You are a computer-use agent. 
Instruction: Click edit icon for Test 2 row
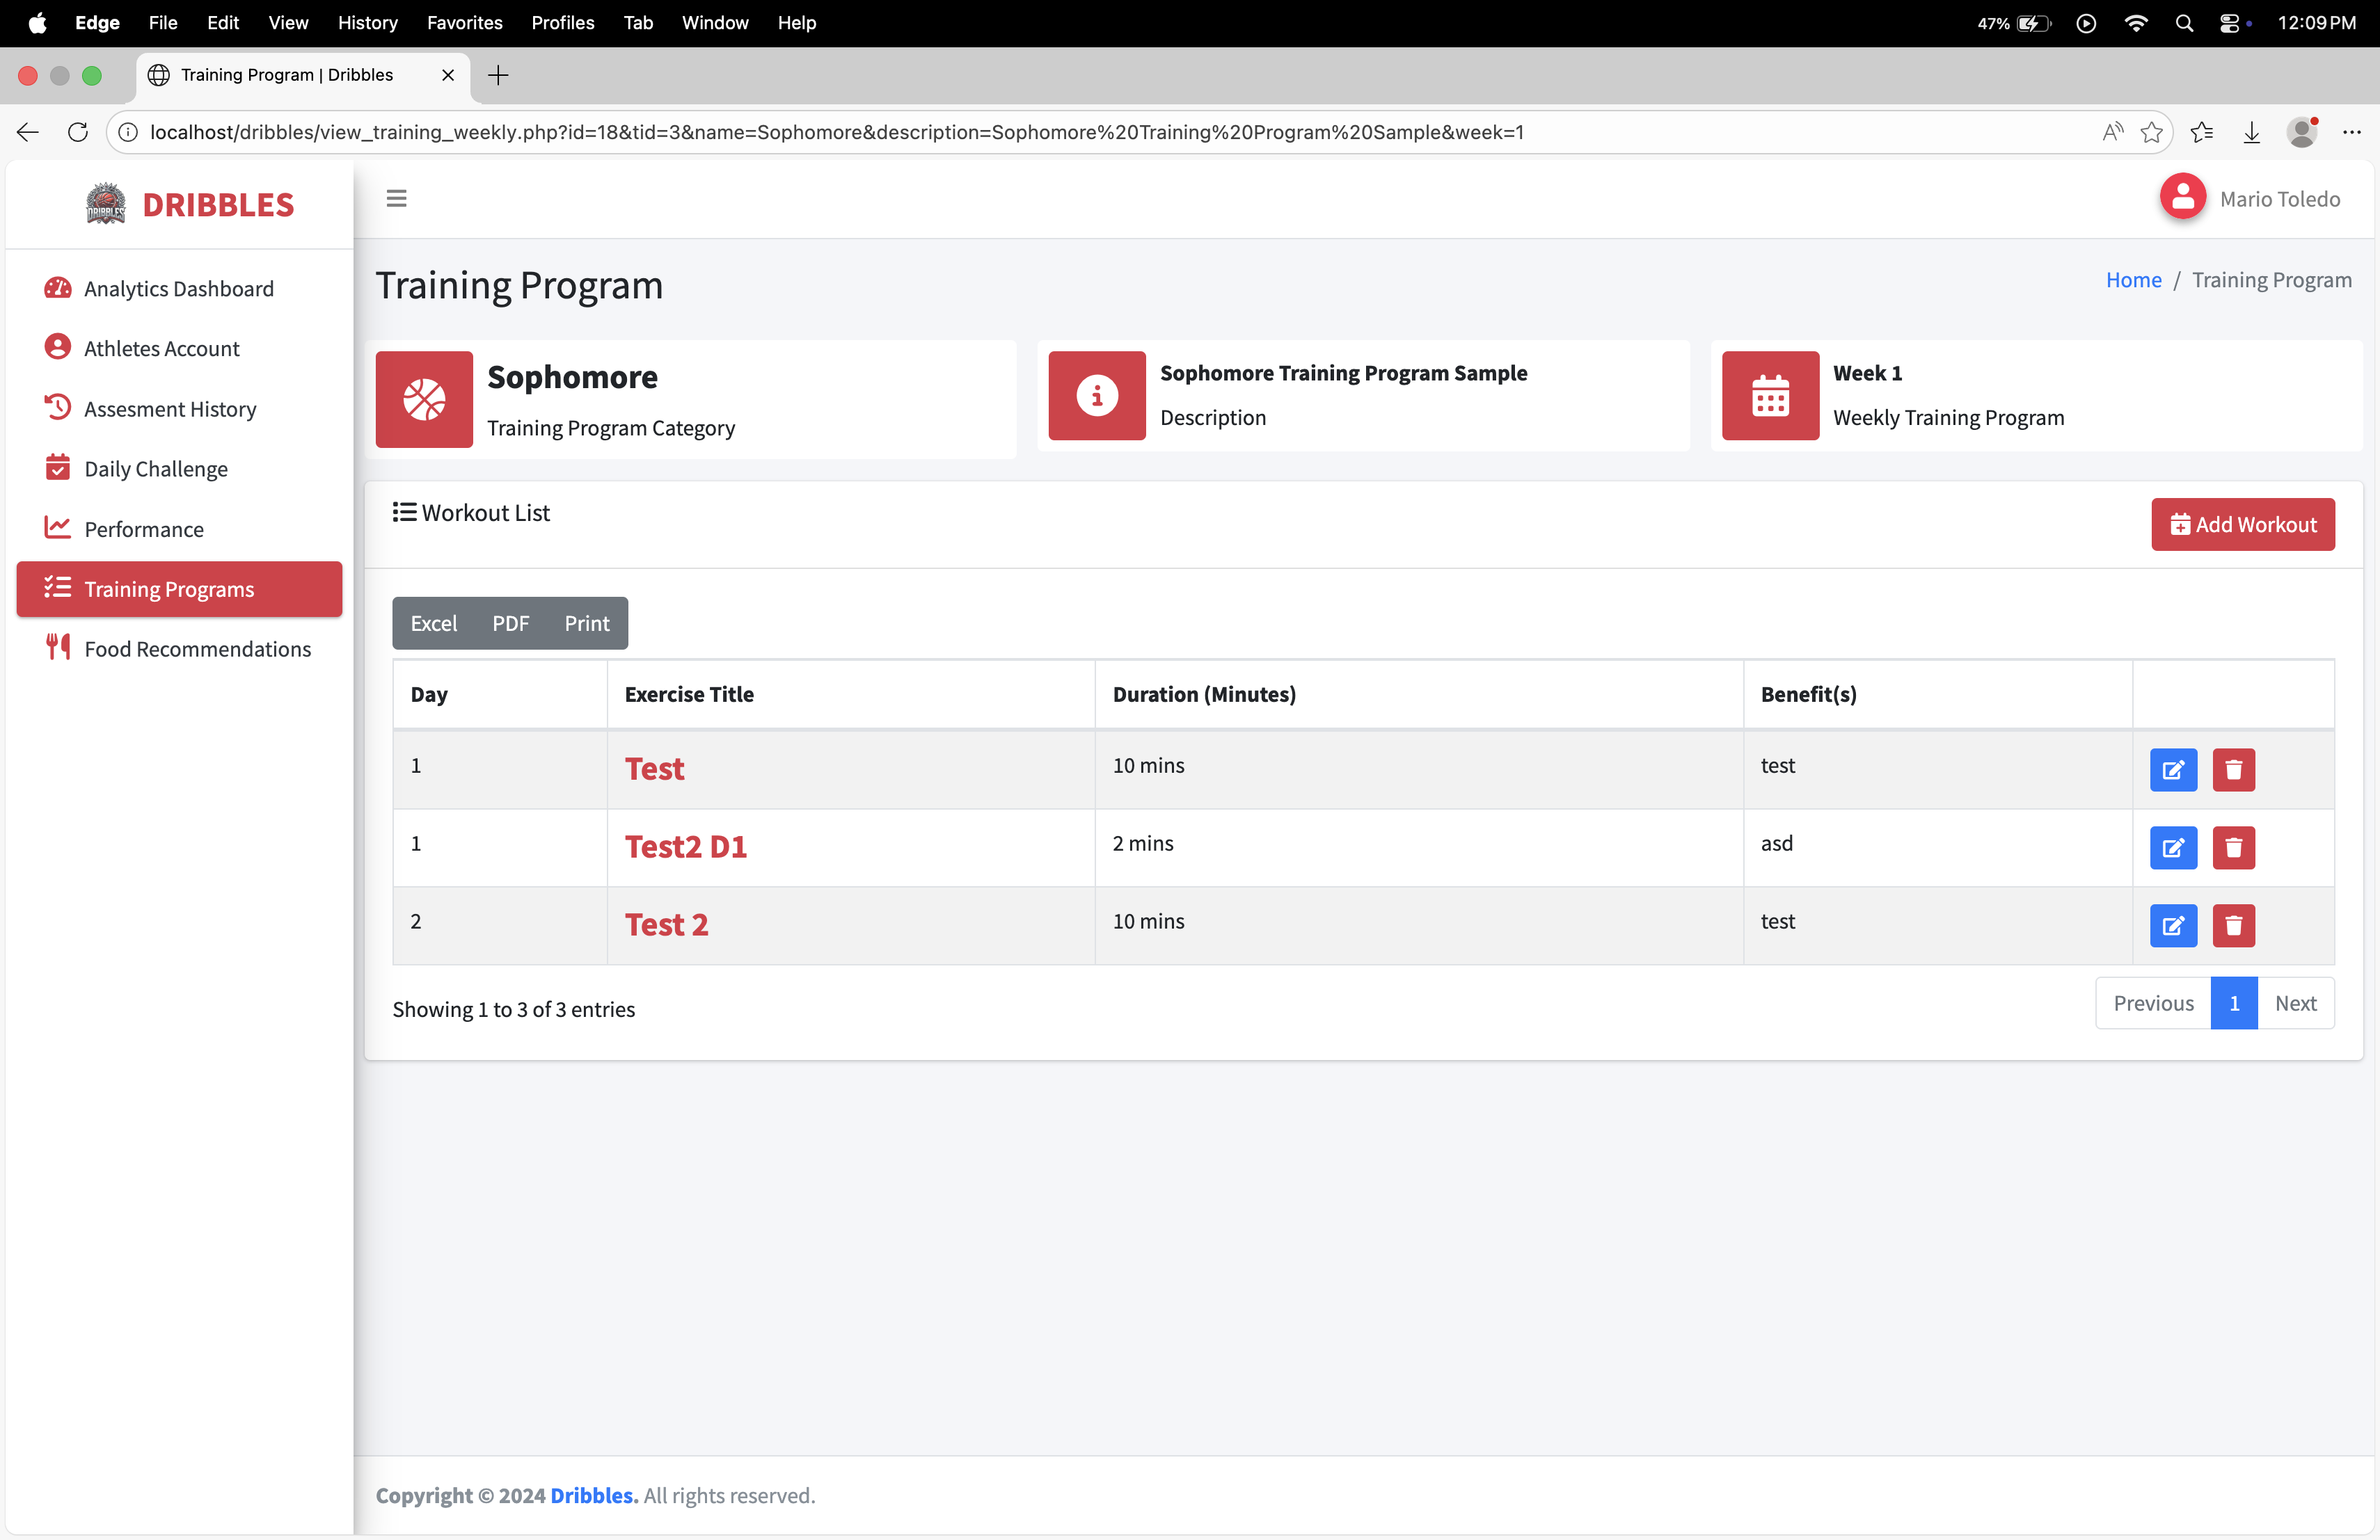[2172, 925]
